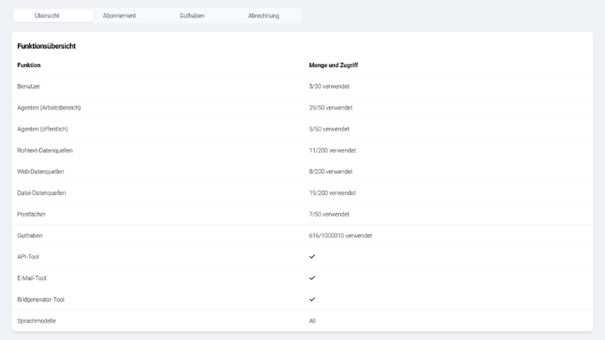The image size is (605, 340).
Task: Click the Bildgenerator-Tool checkmark icon
Action: [x=312, y=299]
